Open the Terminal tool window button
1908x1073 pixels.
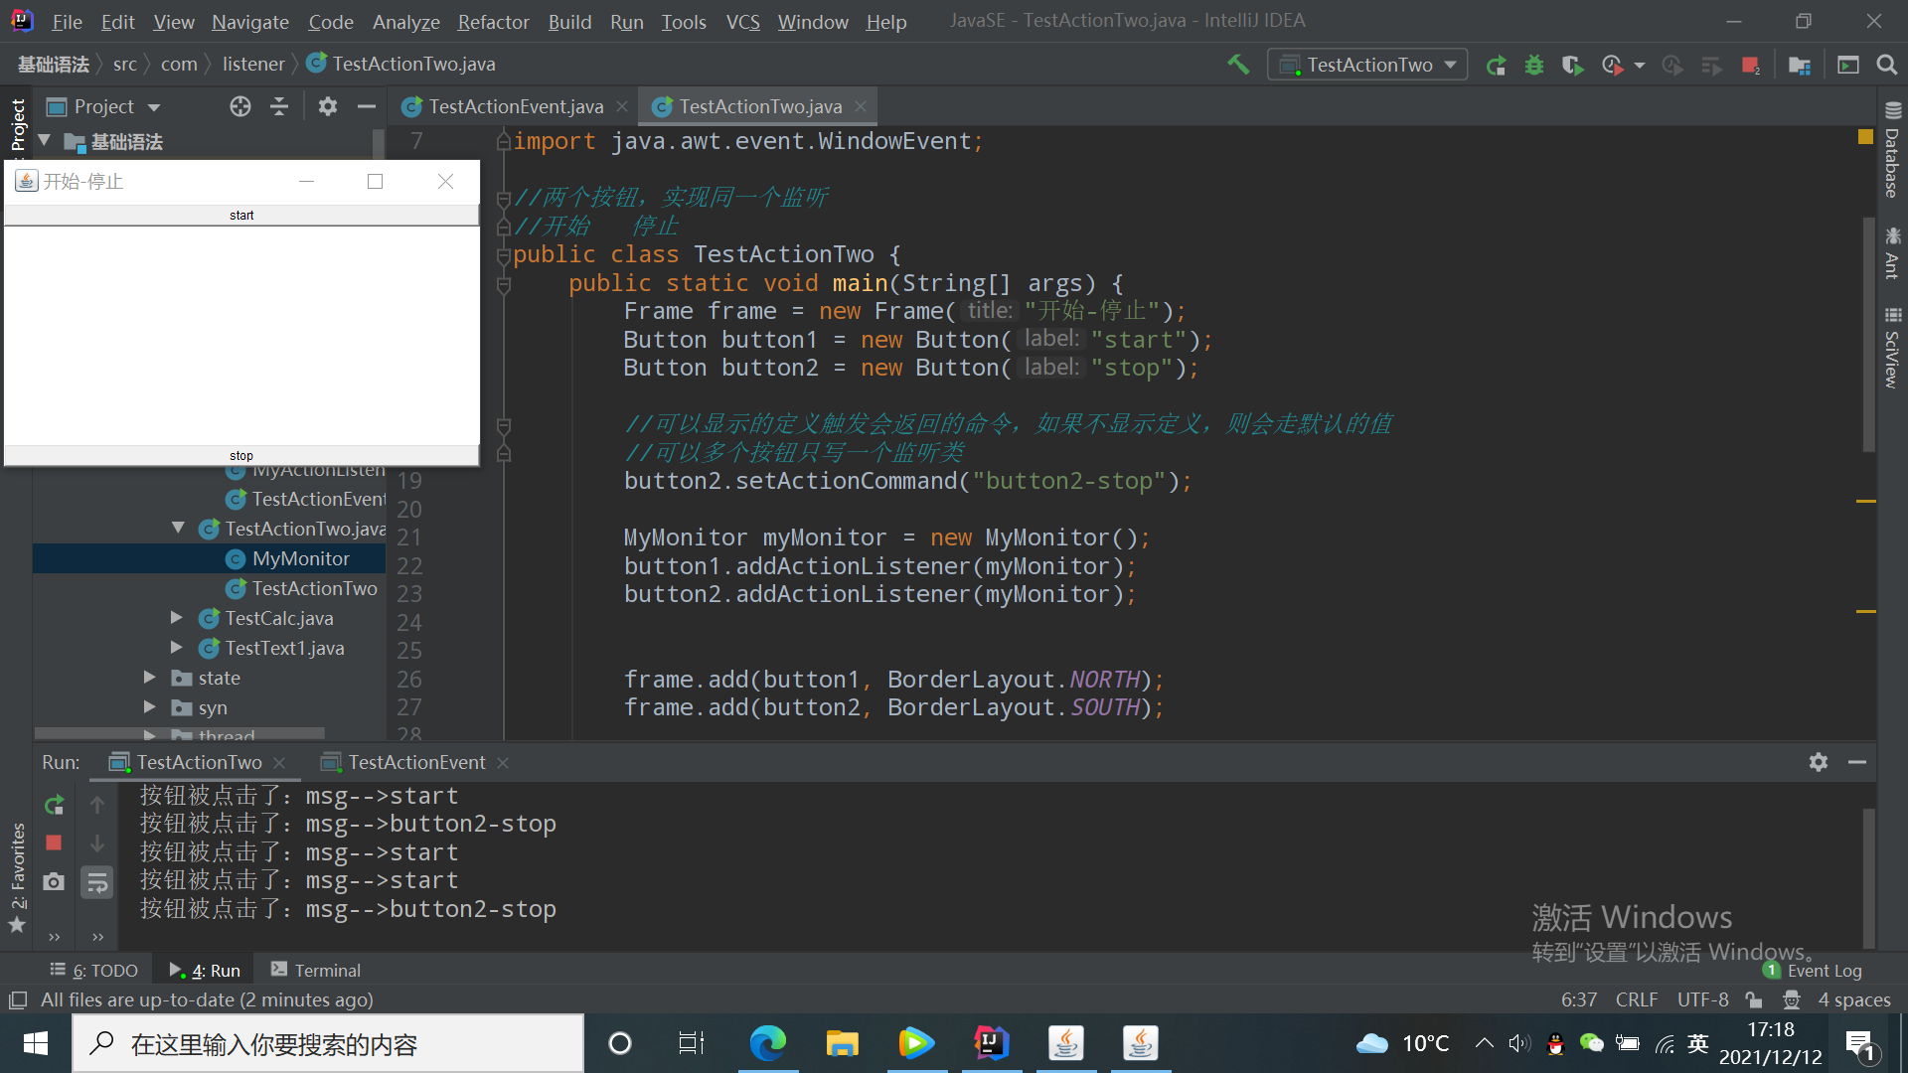click(x=316, y=970)
